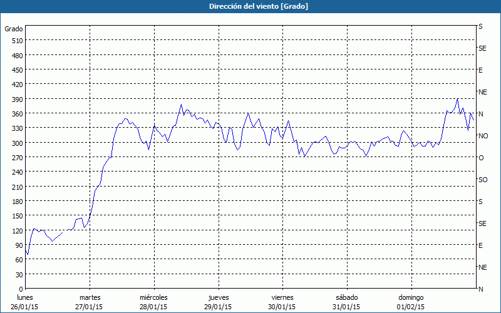The width and height of the screenshot is (501, 313).
Task: Select the 150 value on the left axis
Action: tap(16, 216)
